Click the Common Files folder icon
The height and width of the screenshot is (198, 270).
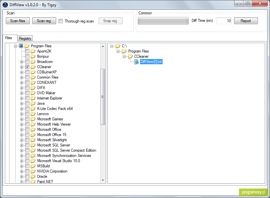[x=33, y=77]
